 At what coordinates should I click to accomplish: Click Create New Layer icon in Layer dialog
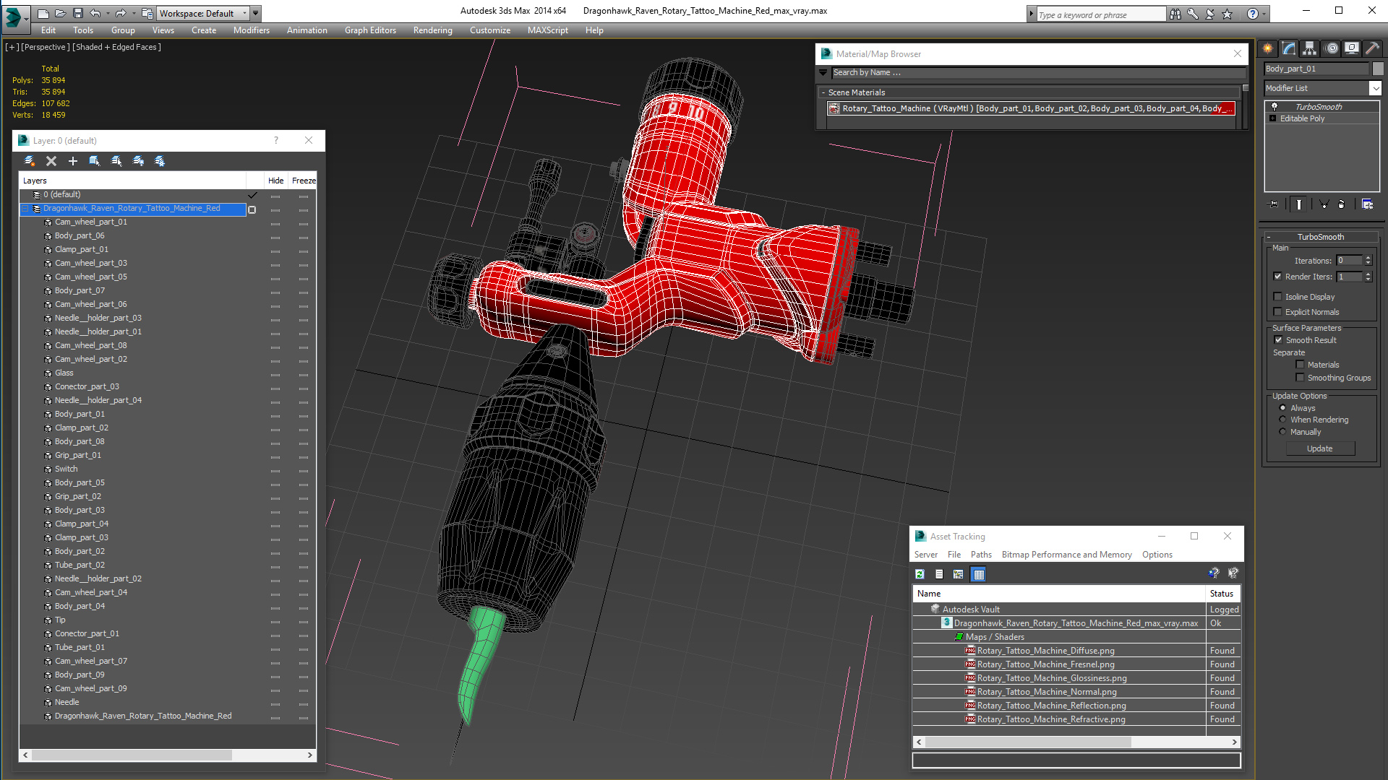click(29, 161)
